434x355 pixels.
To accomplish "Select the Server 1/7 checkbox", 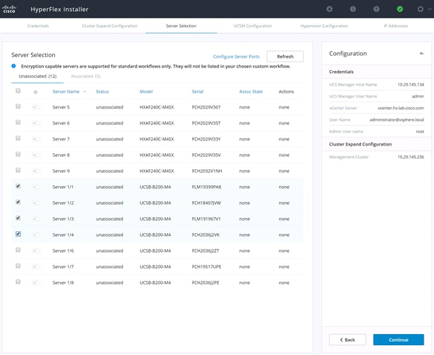I will click(18, 266).
